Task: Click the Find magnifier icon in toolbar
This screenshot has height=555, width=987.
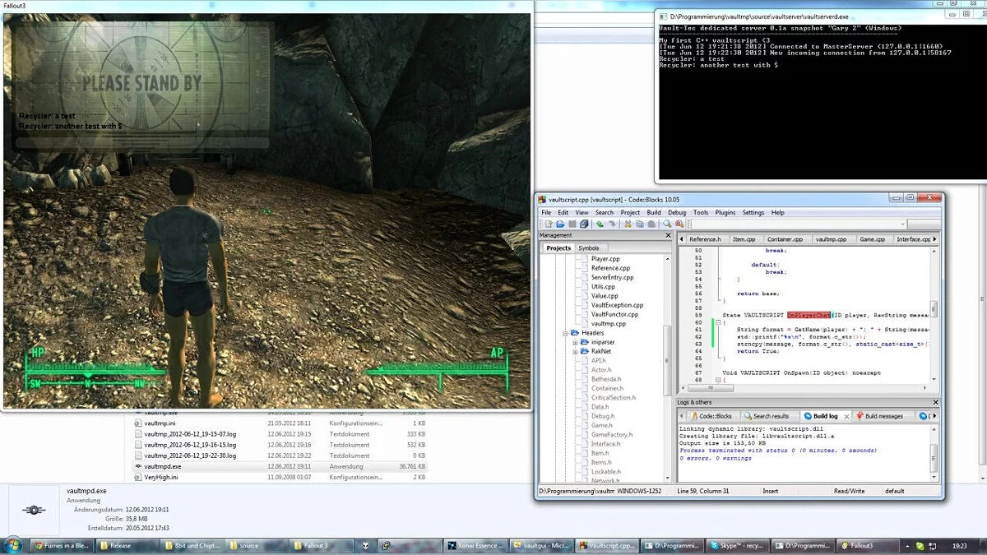Action: 667,224
